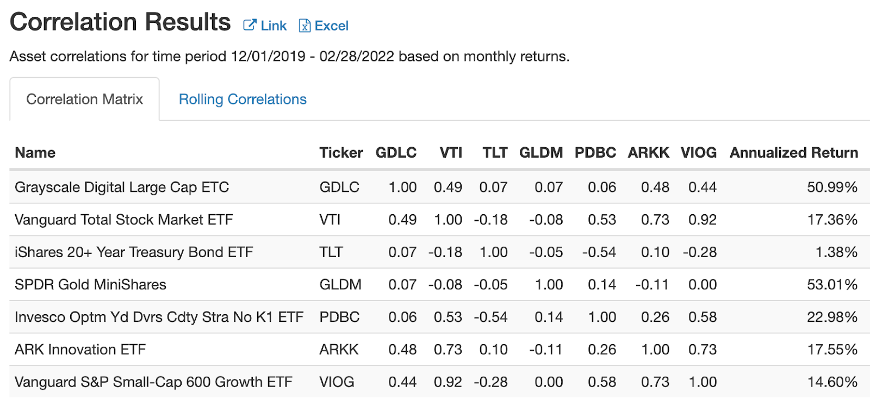The height and width of the screenshot is (399, 870).
Task: Switch to the Rolling Correlations tab
Action: coord(243,99)
